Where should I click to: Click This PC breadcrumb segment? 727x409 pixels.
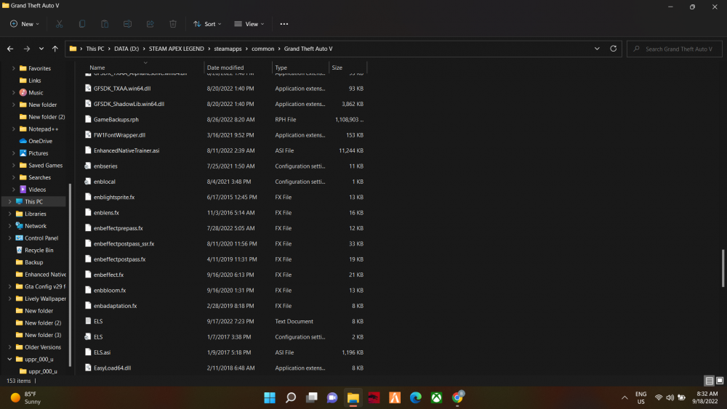tap(95, 49)
